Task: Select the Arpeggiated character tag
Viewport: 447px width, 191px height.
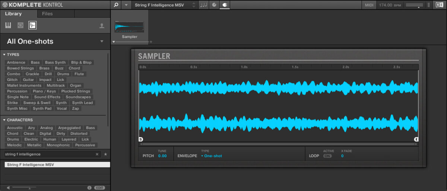Action: (x=69, y=128)
